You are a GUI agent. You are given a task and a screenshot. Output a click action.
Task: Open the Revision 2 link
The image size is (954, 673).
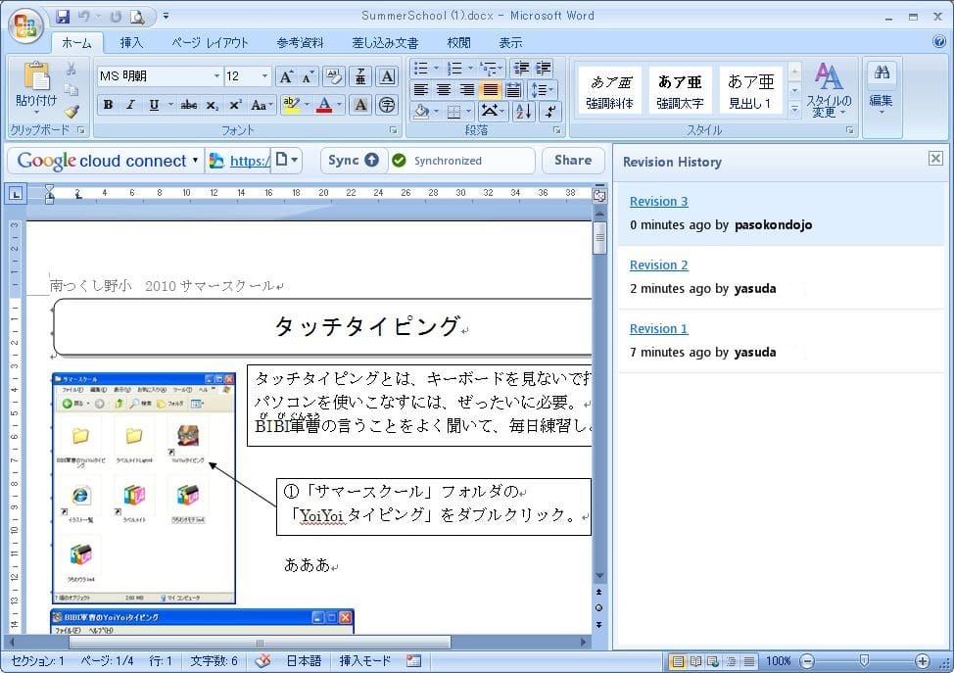[658, 265]
